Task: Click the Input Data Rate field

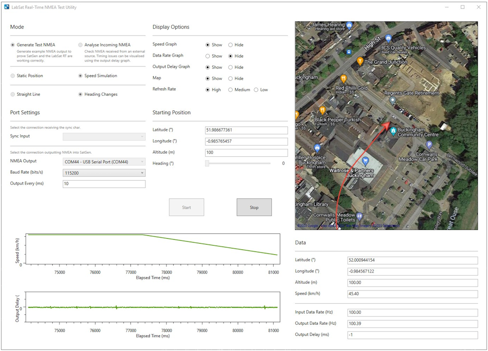Action: click(412, 312)
